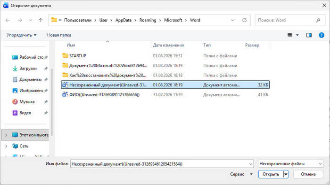This screenshot has height=185, width=330.
Task: Jump to AppData in breadcrumb
Action: pyautogui.click(x=124, y=20)
